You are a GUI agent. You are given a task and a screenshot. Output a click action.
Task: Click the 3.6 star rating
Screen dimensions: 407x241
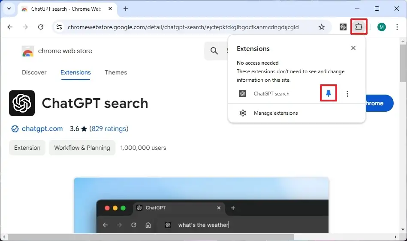point(78,128)
